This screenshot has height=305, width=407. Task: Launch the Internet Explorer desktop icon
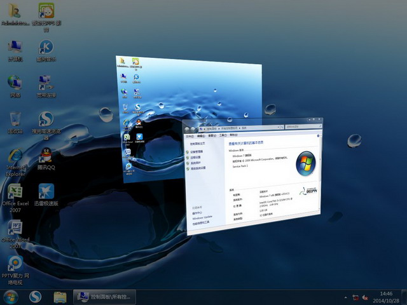coord(15,163)
